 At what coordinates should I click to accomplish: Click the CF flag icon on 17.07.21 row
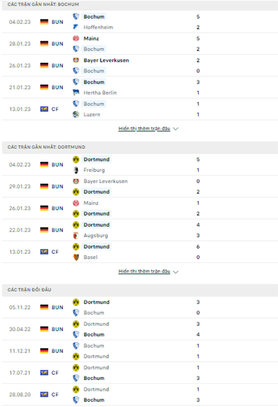44,373
